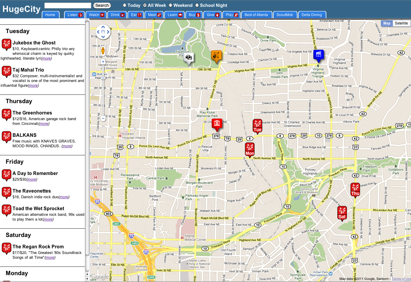The height and width of the screenshot is (282, 411).
Task: Open 'more' link for The Raveonettes
Action: (64, 197)
